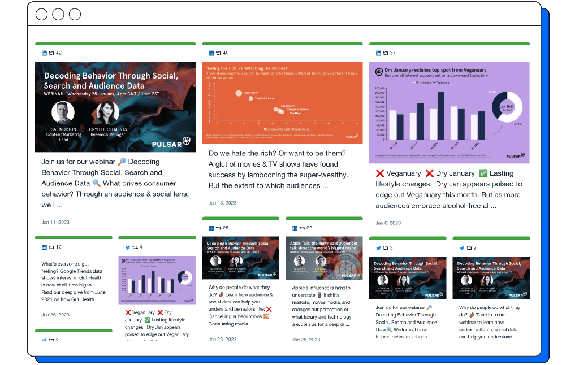Click the retweet icon next to count 37
This screenshot has height=365, width=579.
(386, 53)
